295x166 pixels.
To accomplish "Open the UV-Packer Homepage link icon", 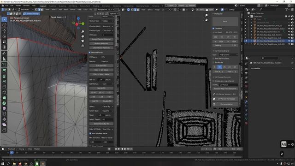I will pos(214,99).
